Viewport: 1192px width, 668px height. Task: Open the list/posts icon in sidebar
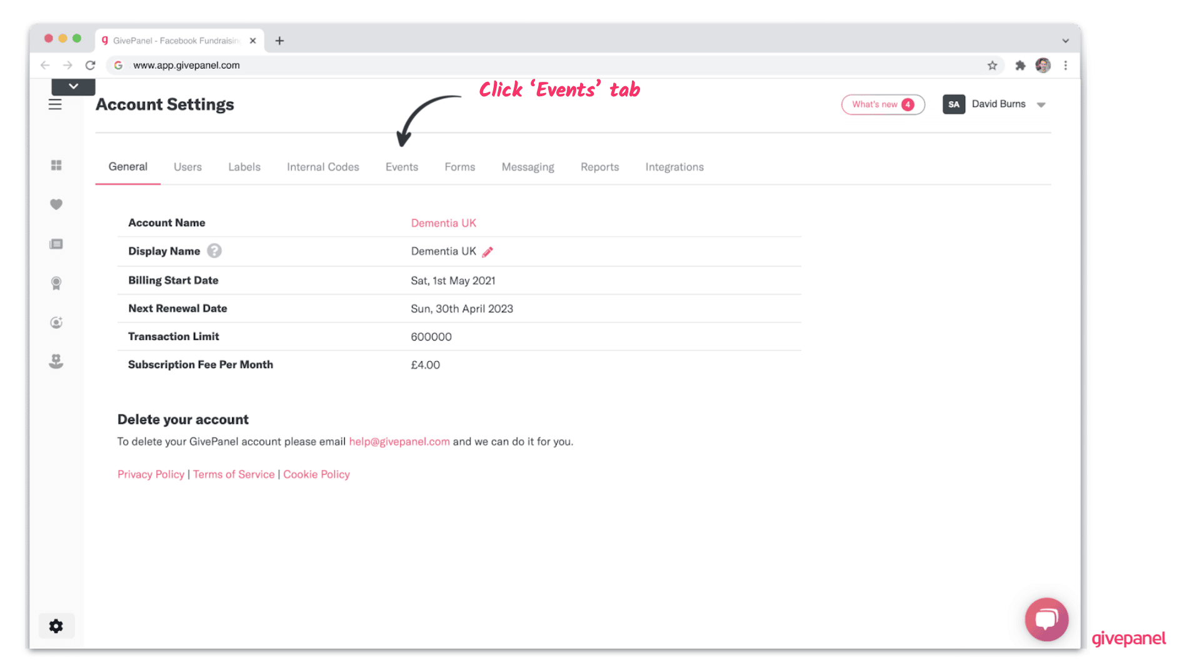coord(56,244)
